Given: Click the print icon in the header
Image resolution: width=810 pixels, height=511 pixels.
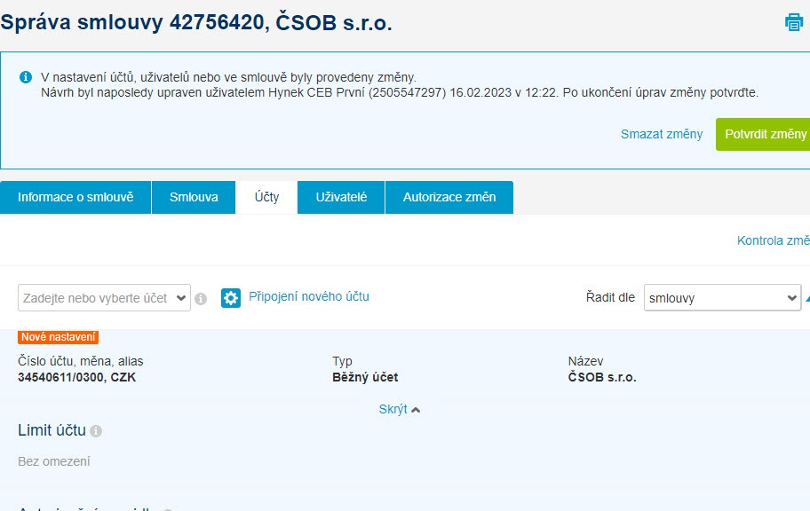Looking at the screenshot, I should pos(794,22).
